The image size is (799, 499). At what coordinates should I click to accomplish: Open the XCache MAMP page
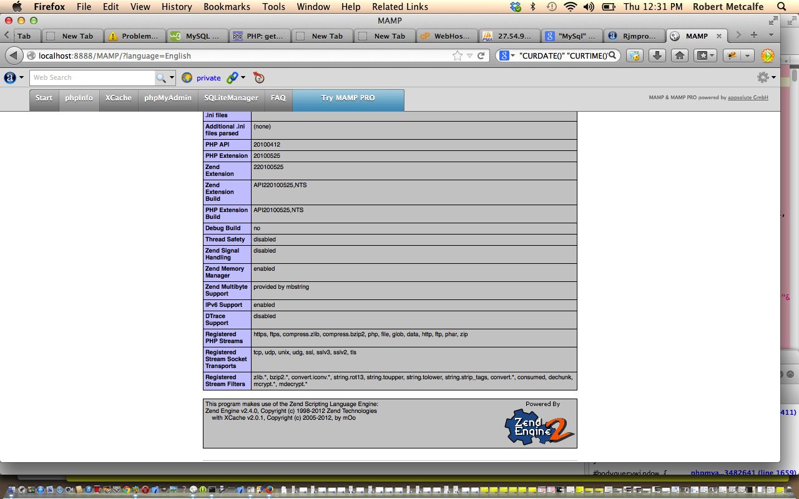point(119,100)
